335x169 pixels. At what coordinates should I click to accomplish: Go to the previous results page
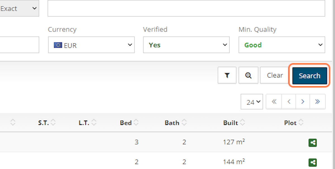(x=289, y=102)
